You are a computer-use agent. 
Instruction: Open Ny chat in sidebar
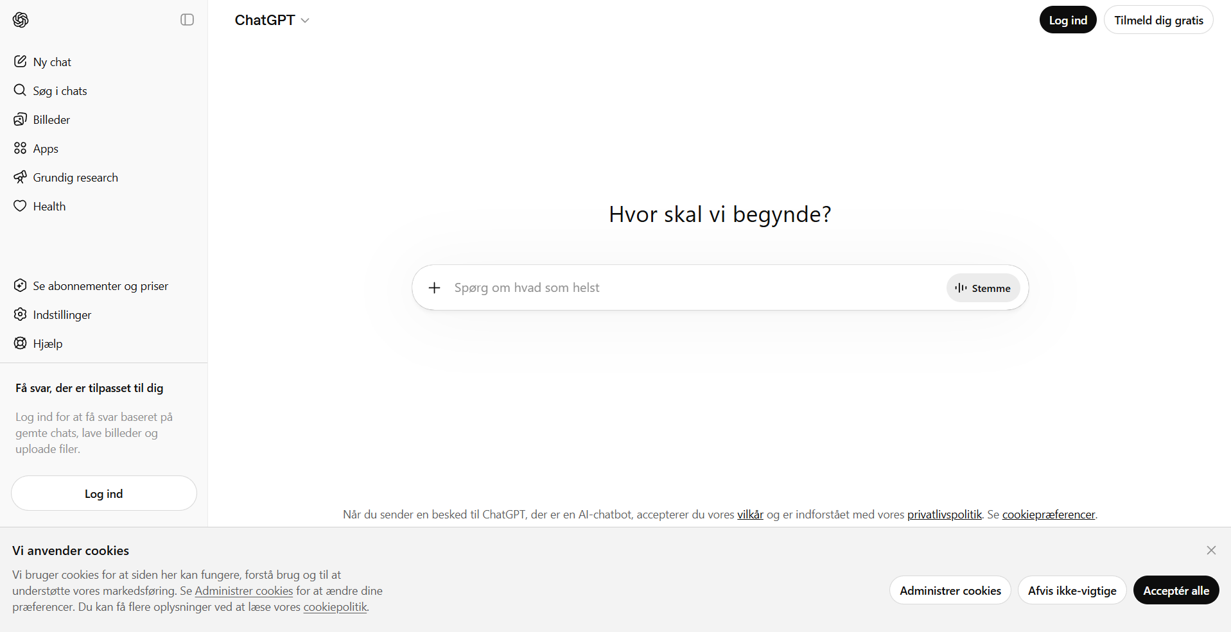point(104,62)
